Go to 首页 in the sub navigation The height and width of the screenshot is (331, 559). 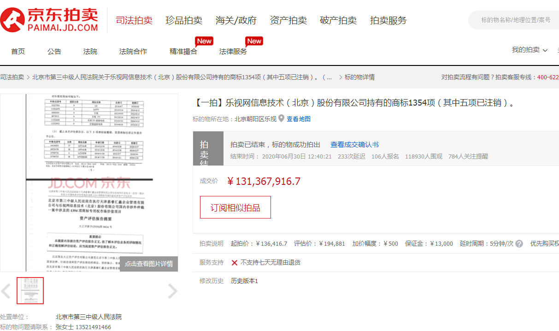point(18,51)
